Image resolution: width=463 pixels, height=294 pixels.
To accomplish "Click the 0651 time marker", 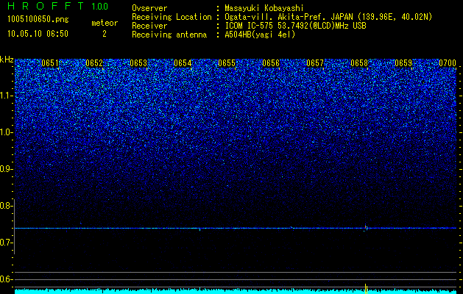I will pyautogui.click(x=49, y=63).
